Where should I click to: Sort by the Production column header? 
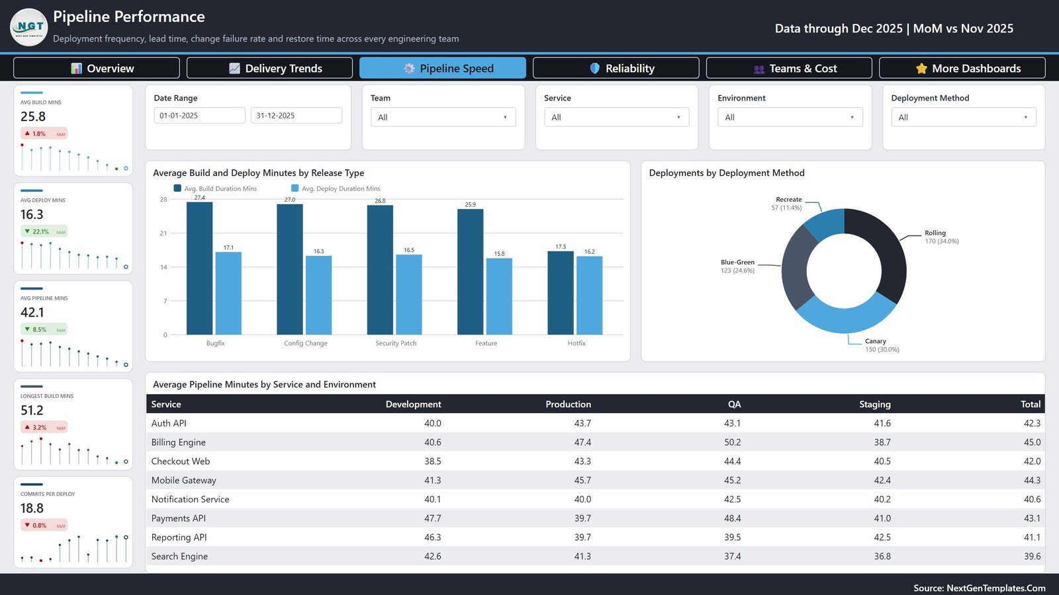click(x=568, y=404)
